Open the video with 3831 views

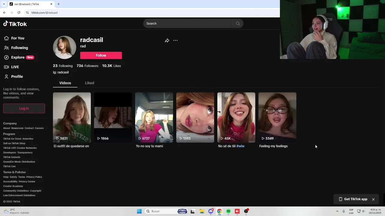coord(72,117)
